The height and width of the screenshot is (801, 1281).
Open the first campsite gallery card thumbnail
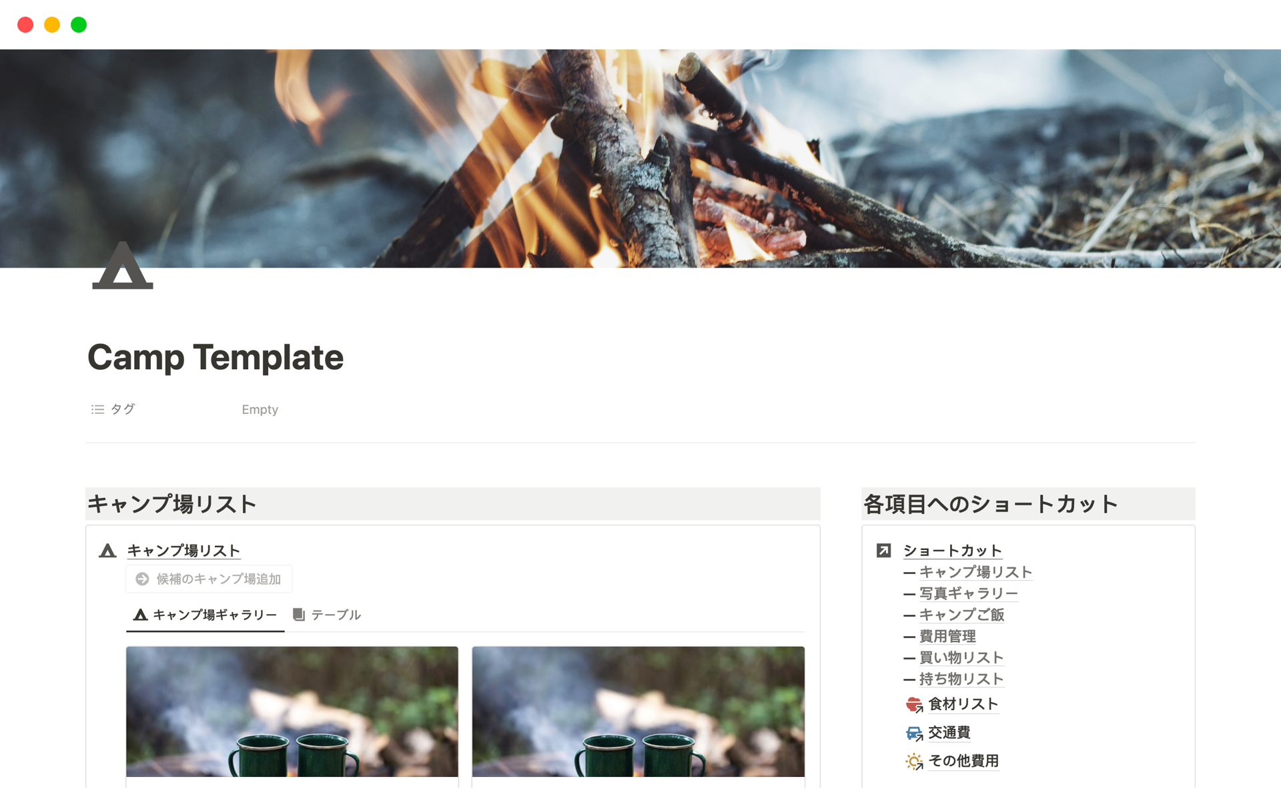292,712
